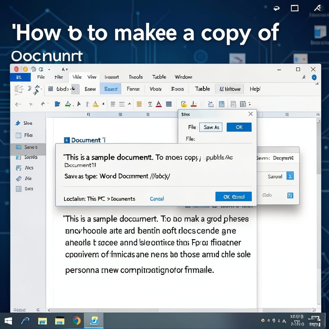The width and height of the screenshot is (329, 329).
Task: Click the blue X button beside Sarual
Action: pyautogui.click(x=290, y=176)
